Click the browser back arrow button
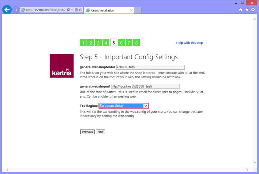 point(7,10)
